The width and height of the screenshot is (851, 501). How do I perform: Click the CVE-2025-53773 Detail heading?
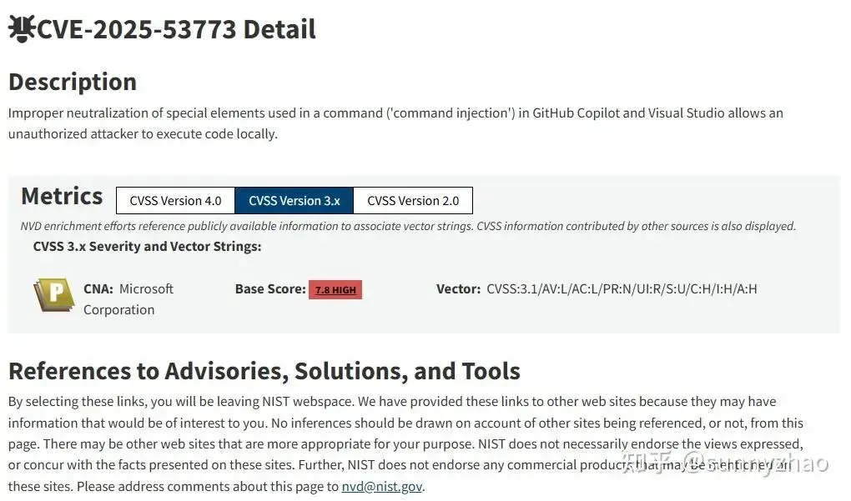pyautogui.click(x=176, y=29)
